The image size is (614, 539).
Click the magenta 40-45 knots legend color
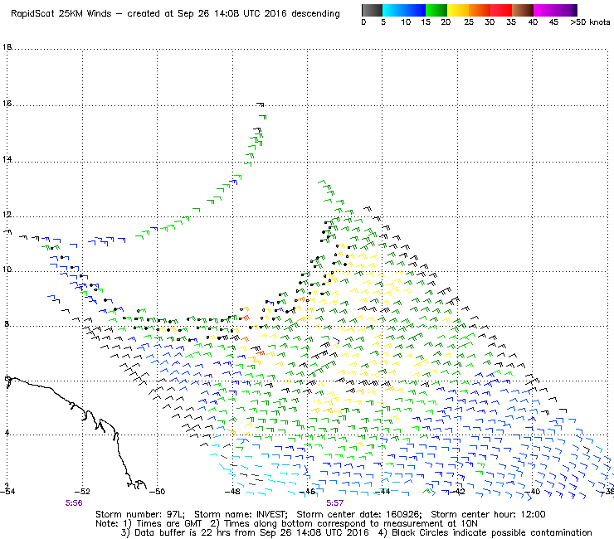(544, 10)
